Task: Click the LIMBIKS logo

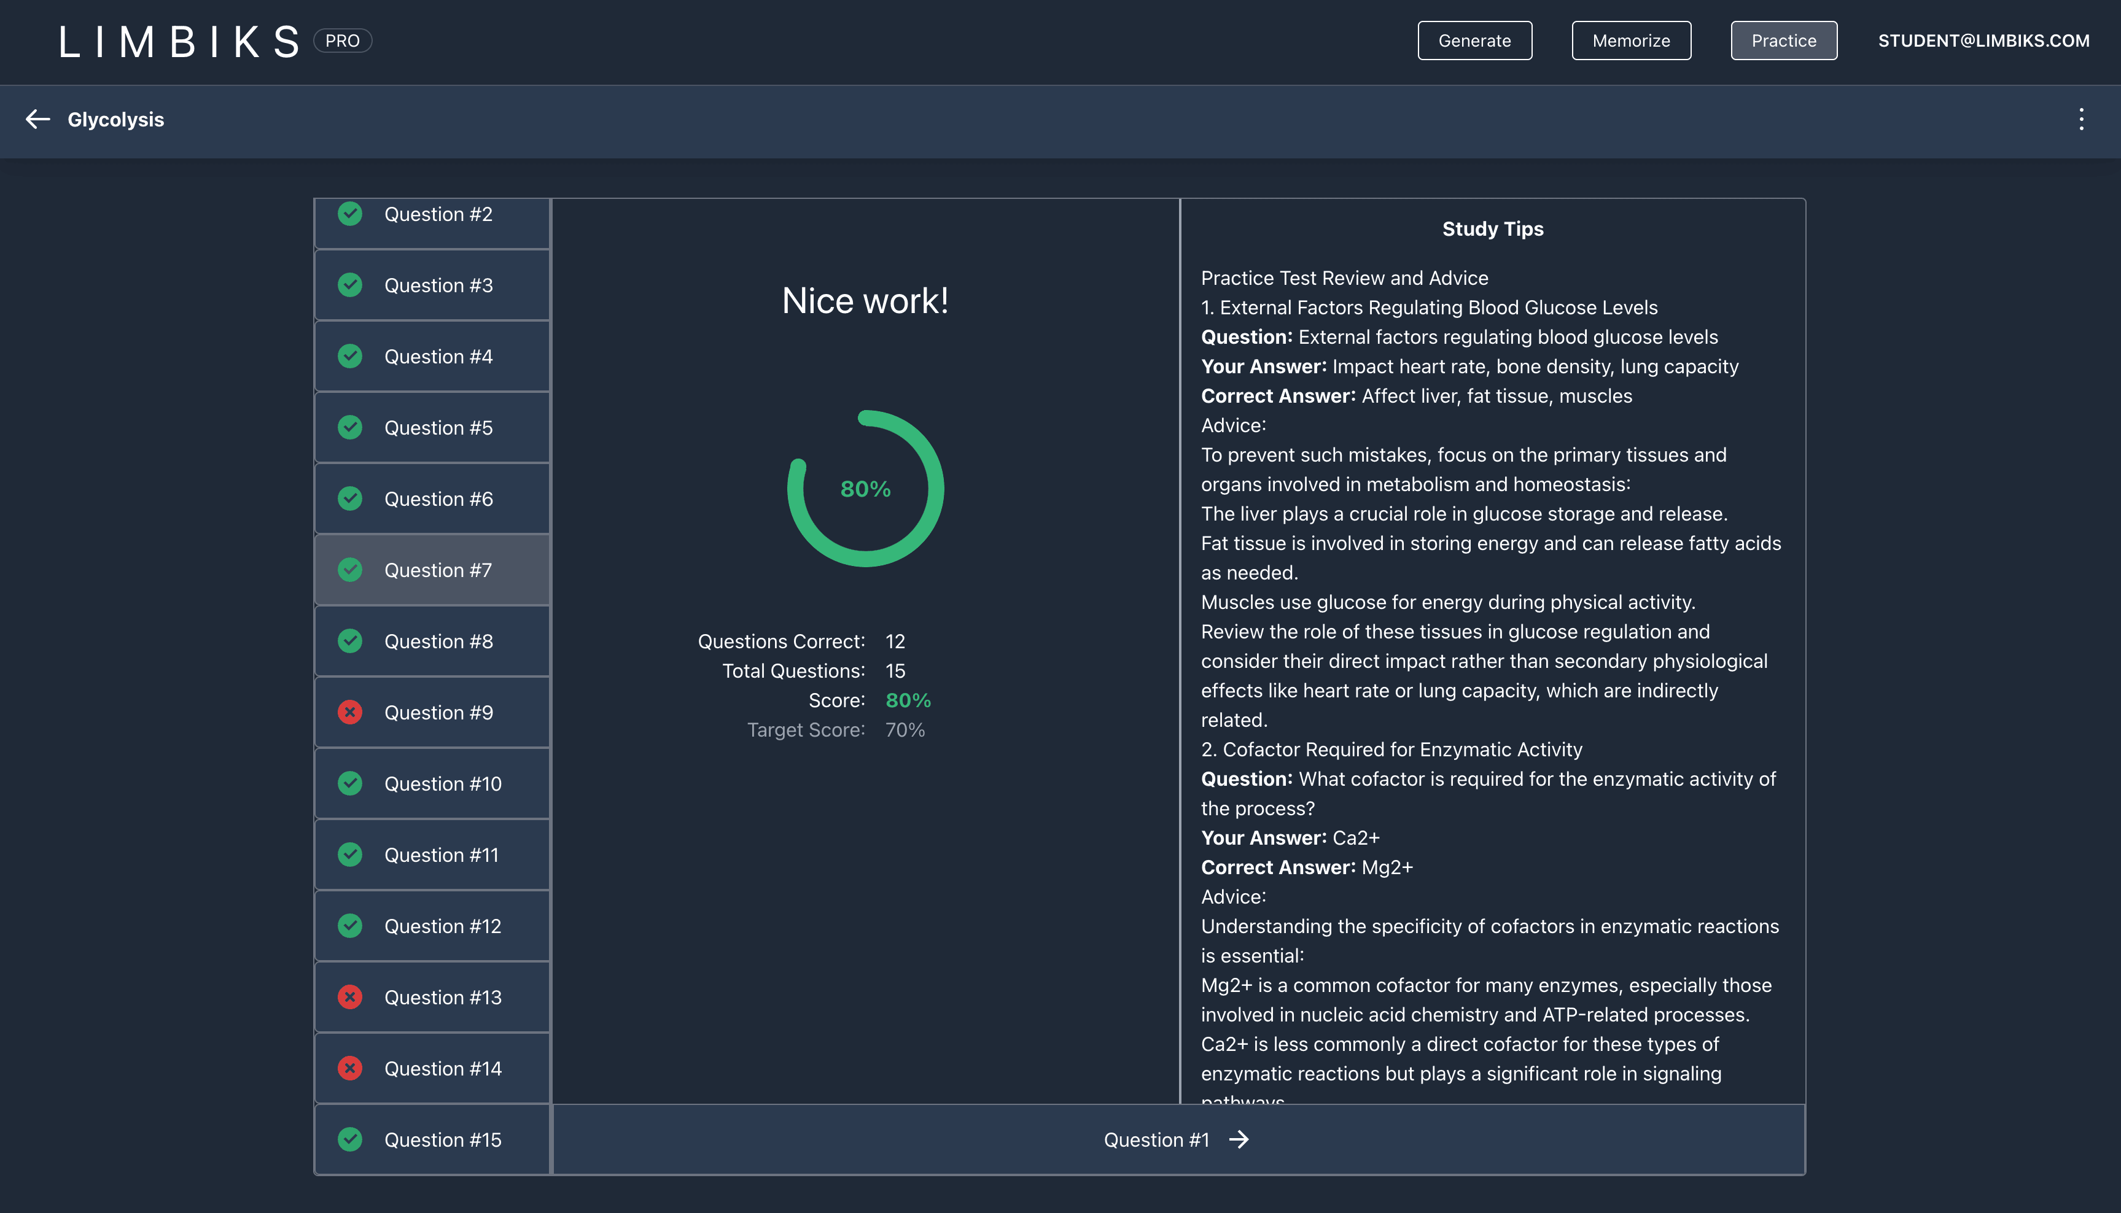Action: 179,42
